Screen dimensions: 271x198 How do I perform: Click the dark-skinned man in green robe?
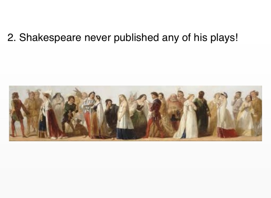(202, 113)
